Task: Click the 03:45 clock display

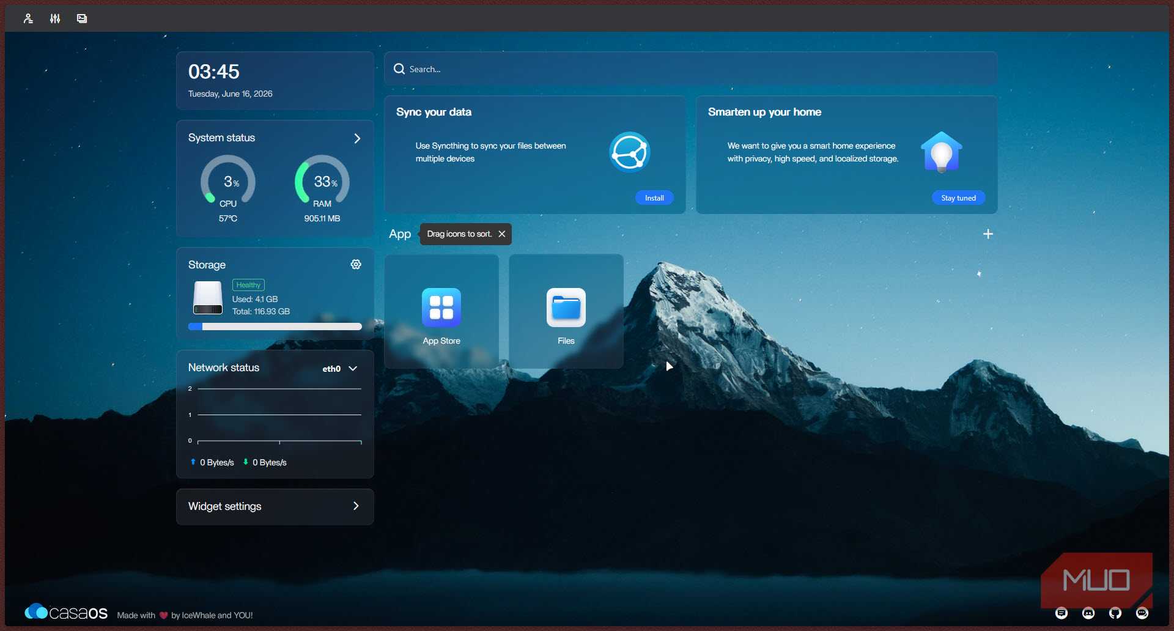Action: point(214,72)
